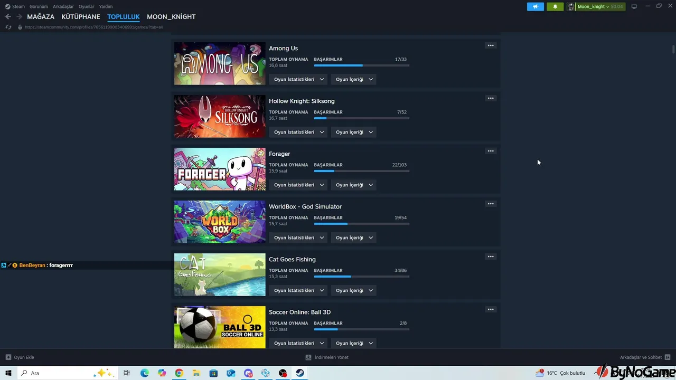Switch to the MAĞAZA tab
The width and height of the screenshot is (676, 380).
click(x=41, y=17)
